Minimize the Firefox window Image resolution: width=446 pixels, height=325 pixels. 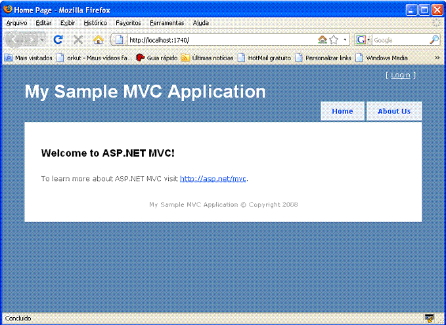click(411, 10)
